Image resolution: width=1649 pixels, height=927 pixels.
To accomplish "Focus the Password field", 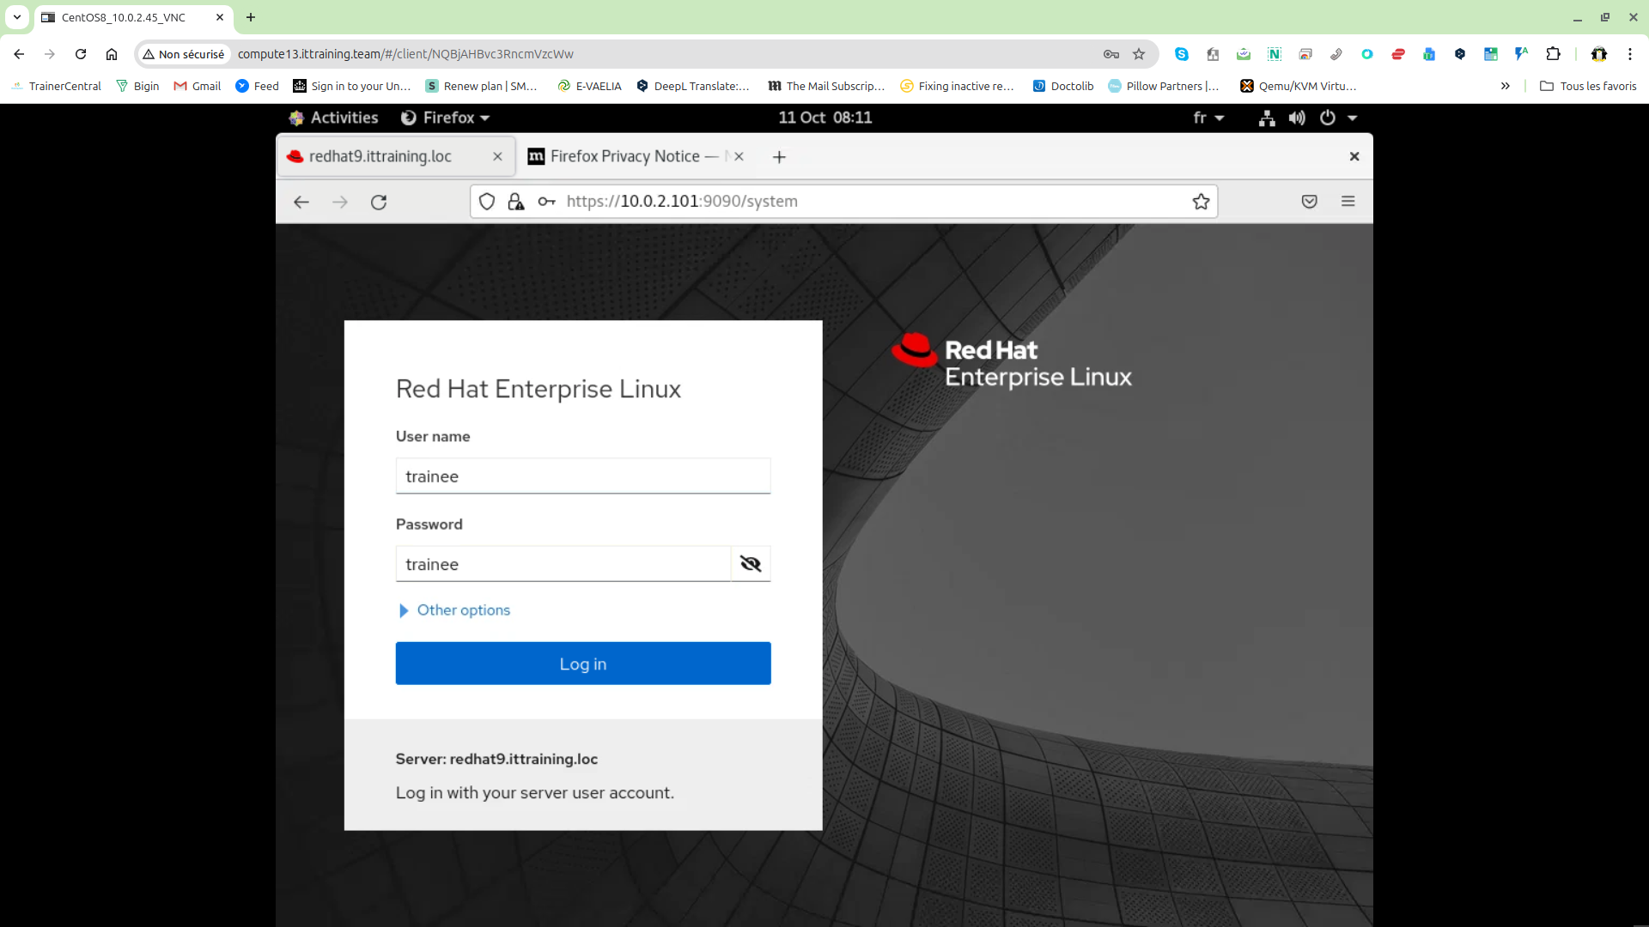I will (x=563, y=564).
